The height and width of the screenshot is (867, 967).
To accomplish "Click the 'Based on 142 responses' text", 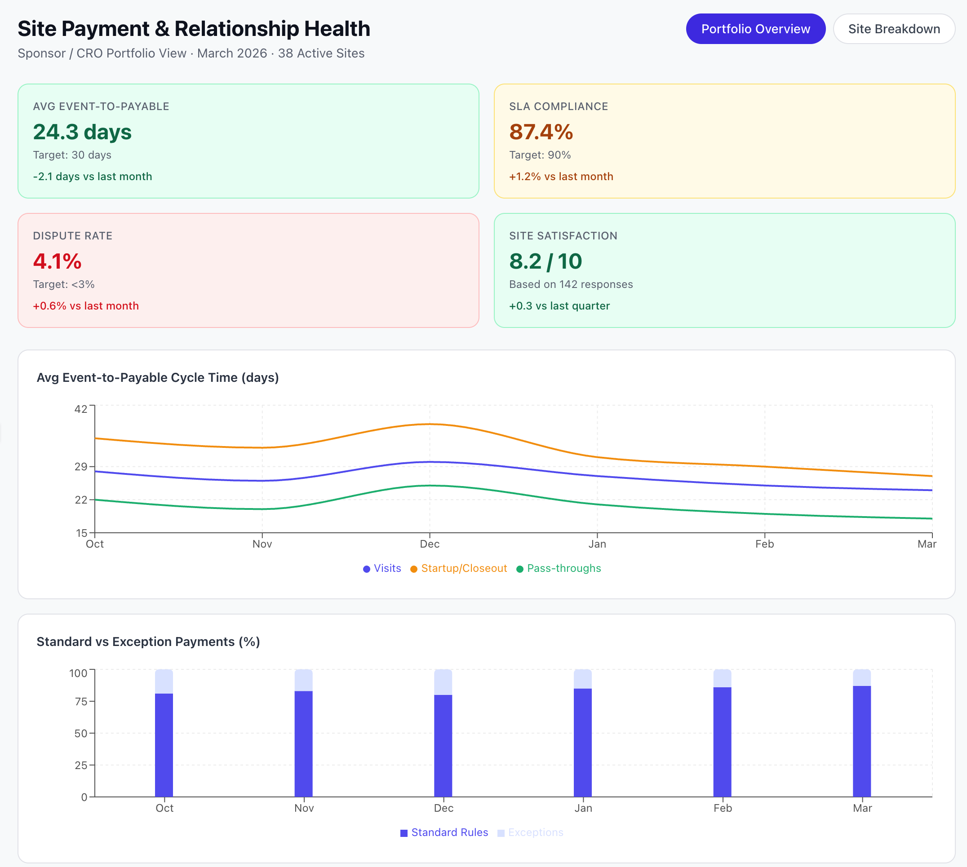I will [x=571, y=284].
